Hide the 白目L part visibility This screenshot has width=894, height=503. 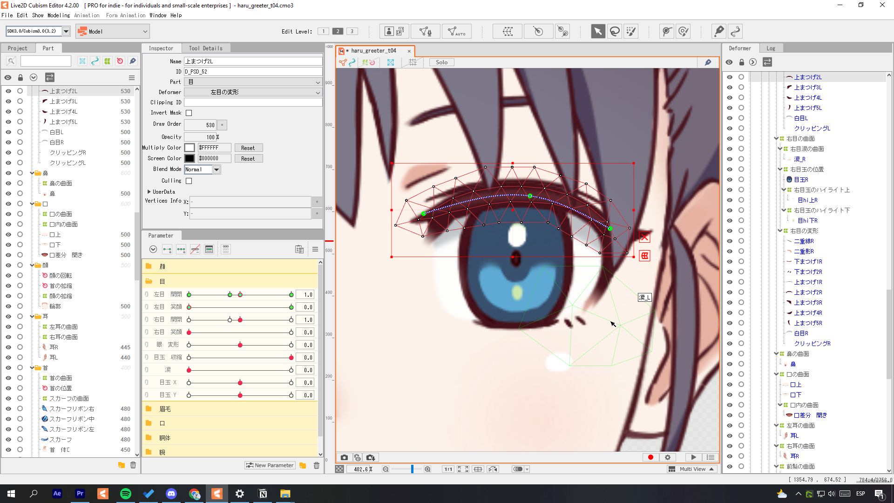[x=8, y=132]
